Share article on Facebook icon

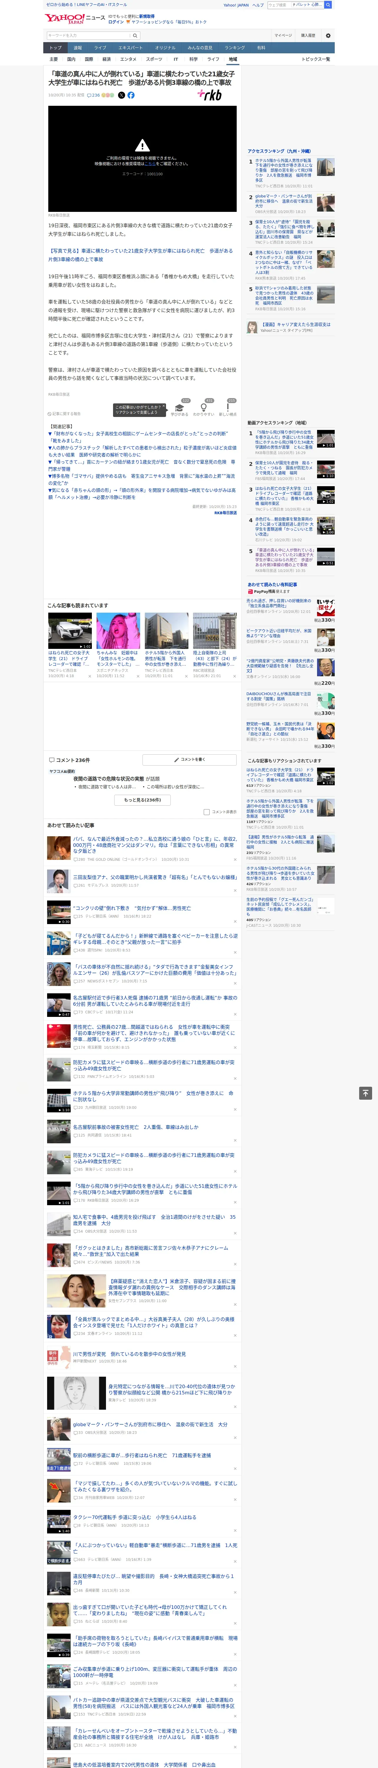(x=131, y=95)
